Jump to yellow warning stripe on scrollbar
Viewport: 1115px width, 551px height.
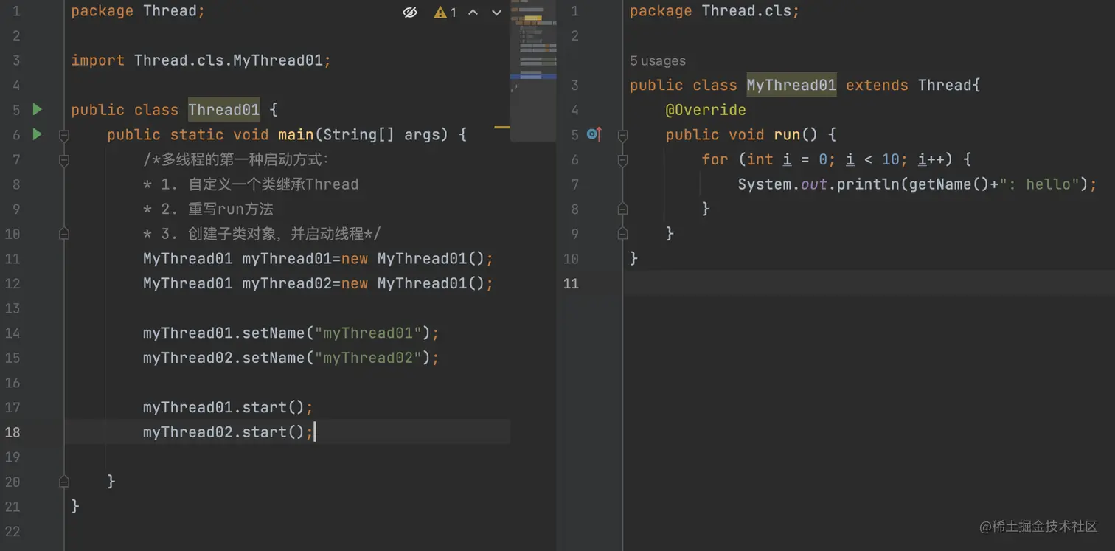(501, 128)
